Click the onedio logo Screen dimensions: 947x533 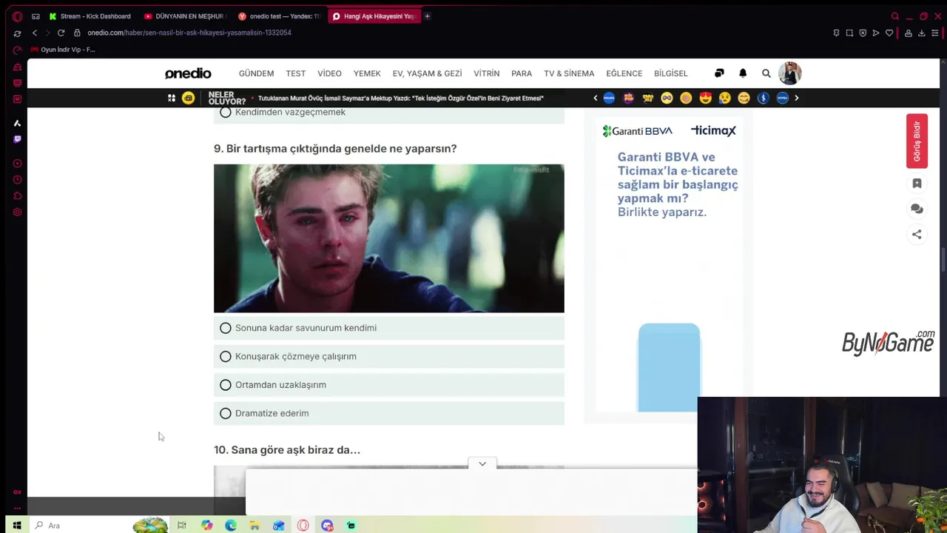tap(188, 73)
